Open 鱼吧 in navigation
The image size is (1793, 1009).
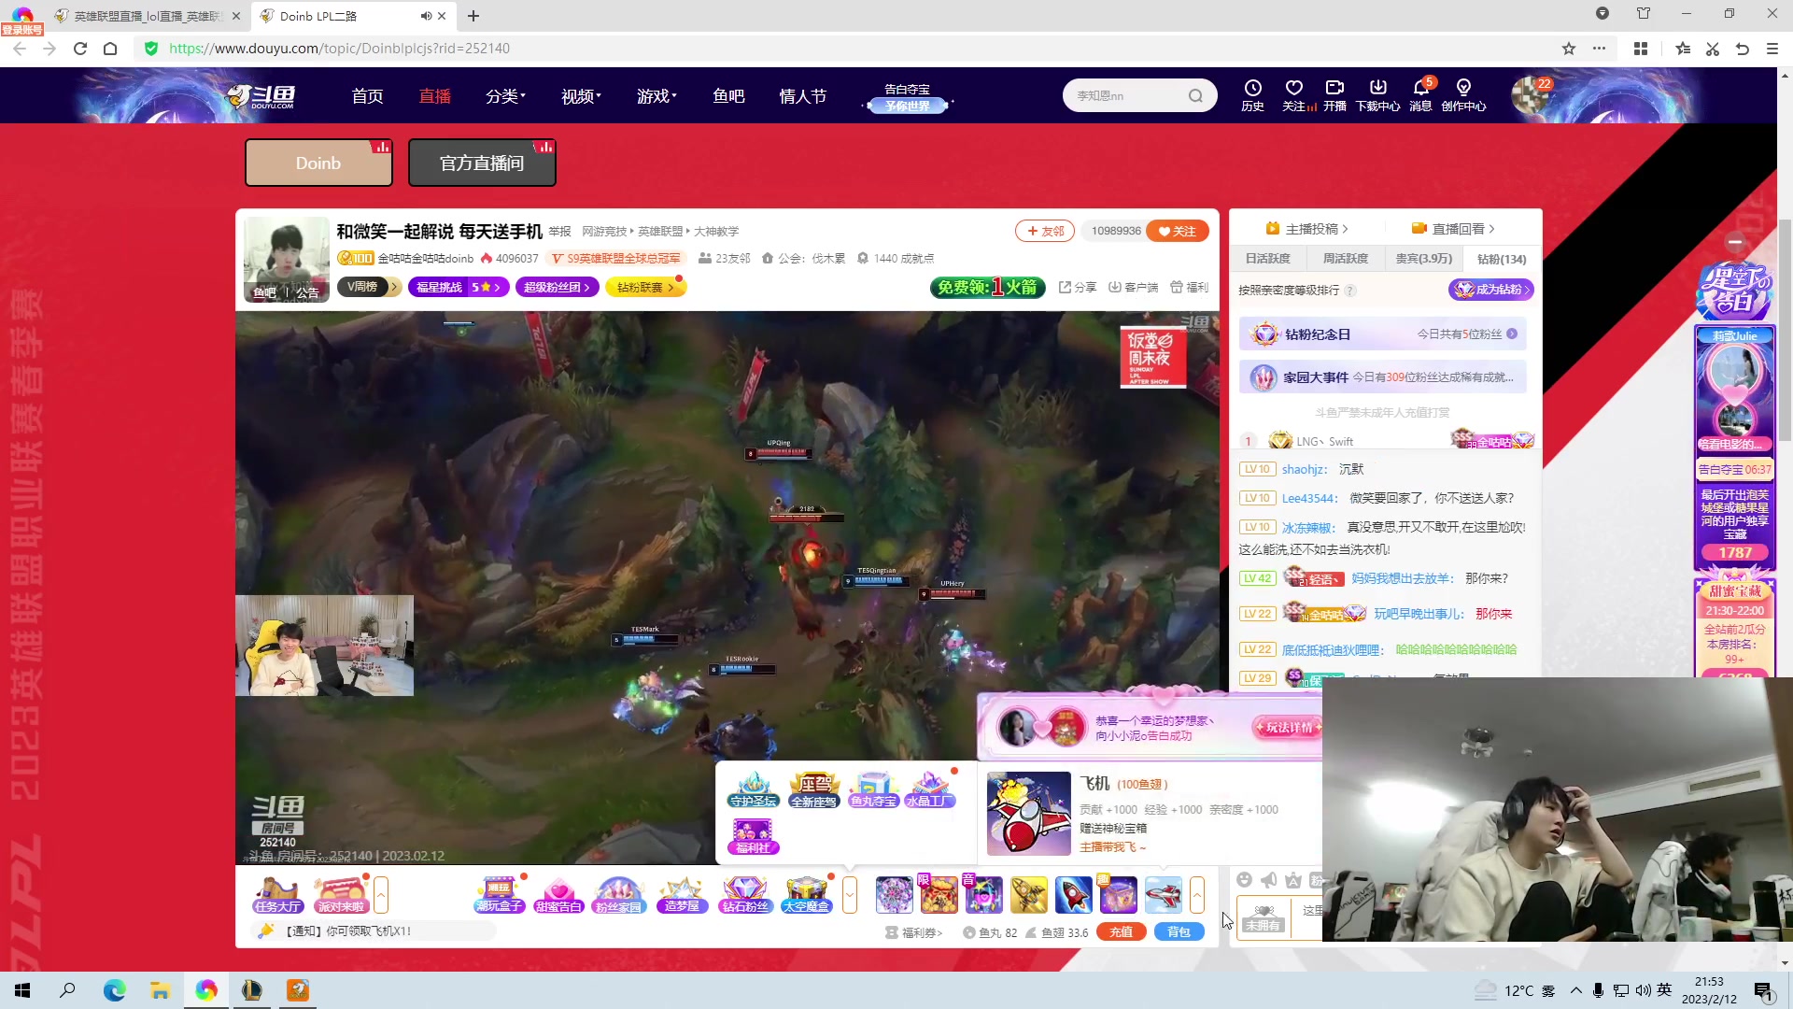(x=728, y=96)
